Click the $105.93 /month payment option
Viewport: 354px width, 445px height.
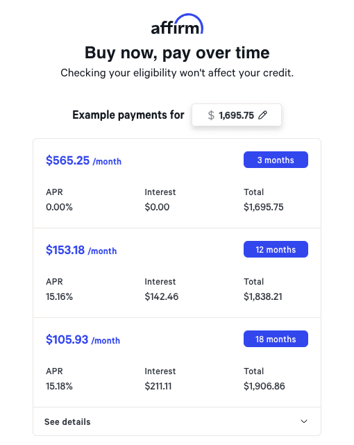click(x=83, y=339)
